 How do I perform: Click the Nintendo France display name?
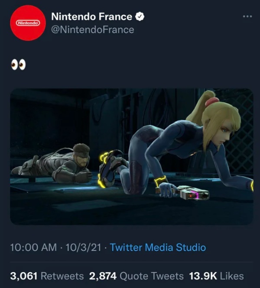pyautogui.click(x=91, y=17)
